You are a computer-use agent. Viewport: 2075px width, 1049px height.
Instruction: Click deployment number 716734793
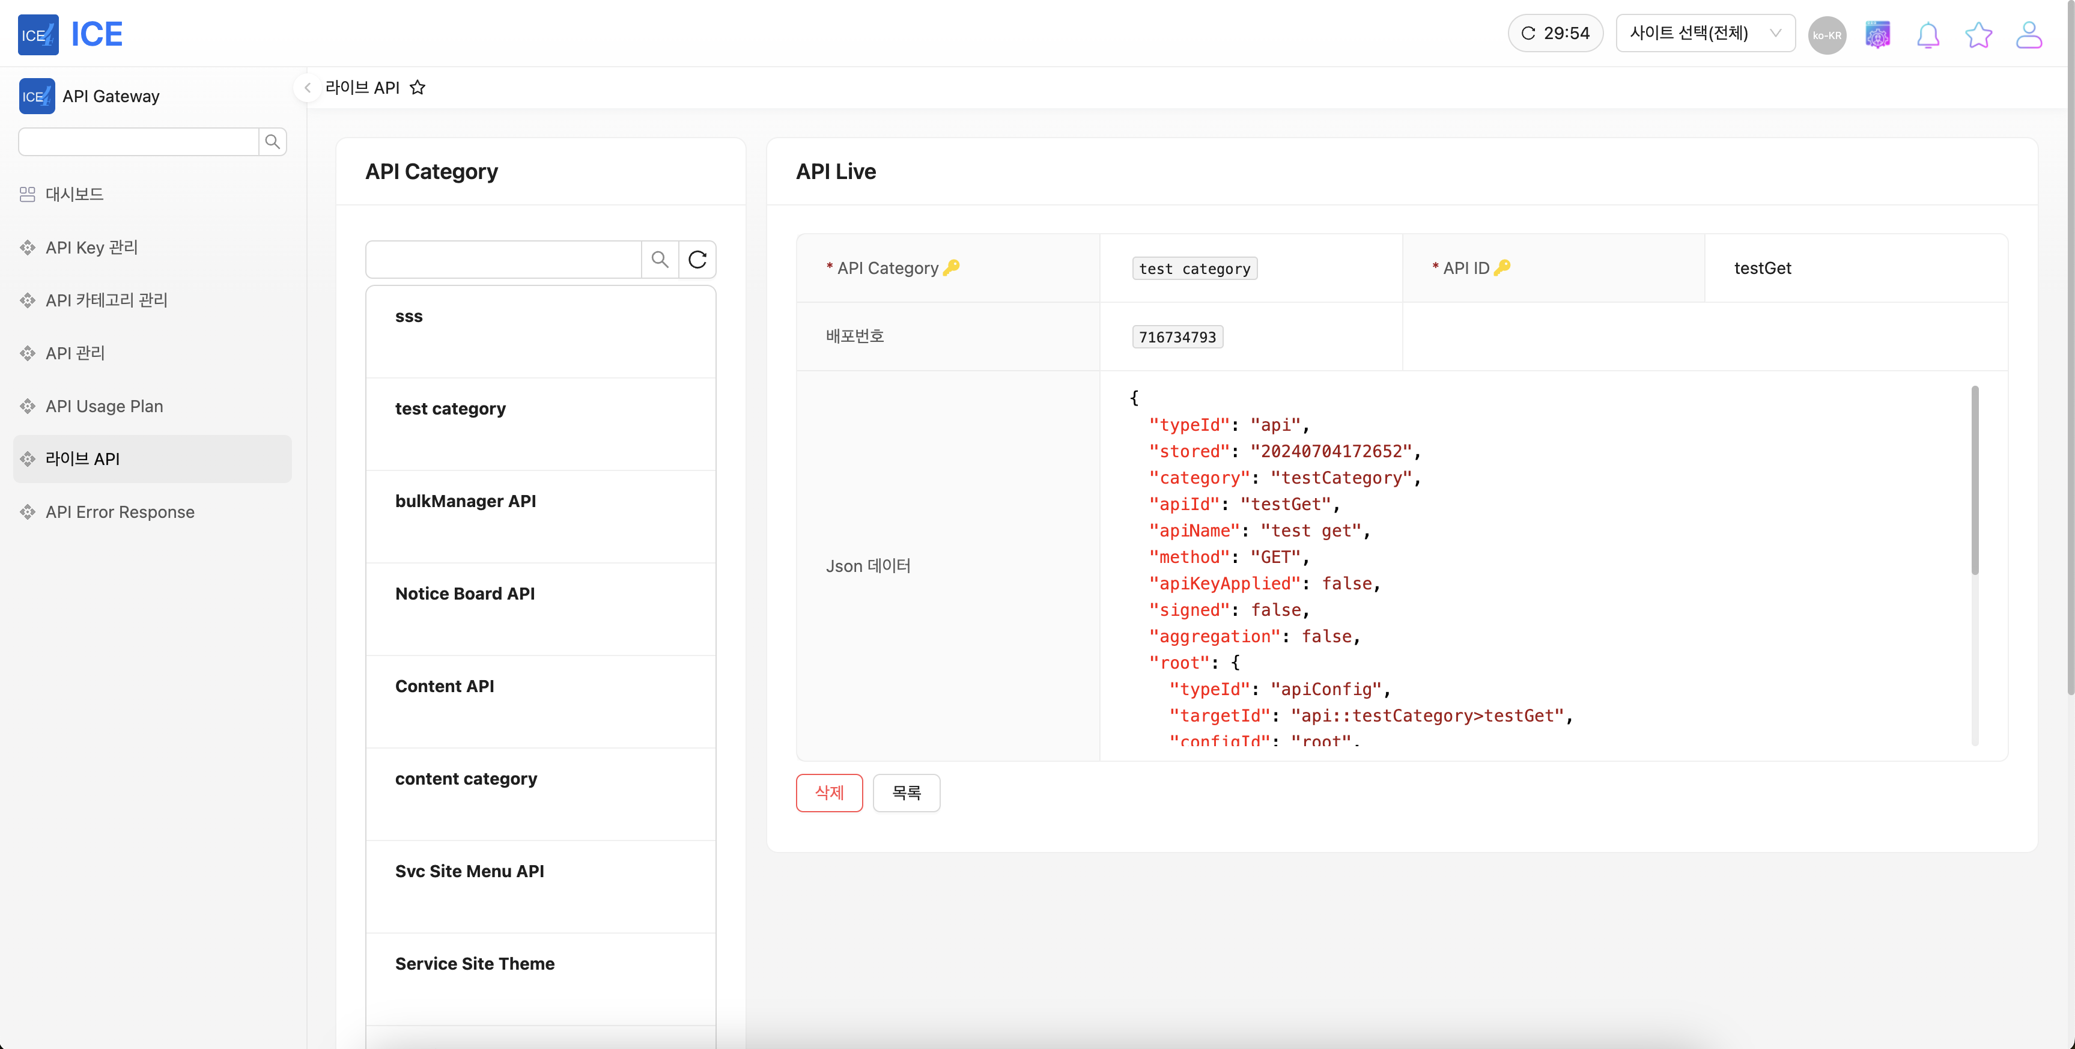[x=1177, y=337]
